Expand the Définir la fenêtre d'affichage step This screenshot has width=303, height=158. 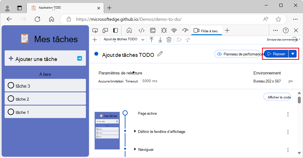(135, 131)
